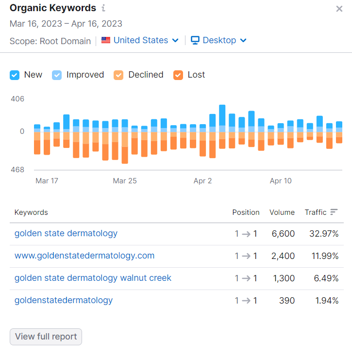Click volume value 2,400
This screenshot has height=355, width=352.
coord(283,256)
